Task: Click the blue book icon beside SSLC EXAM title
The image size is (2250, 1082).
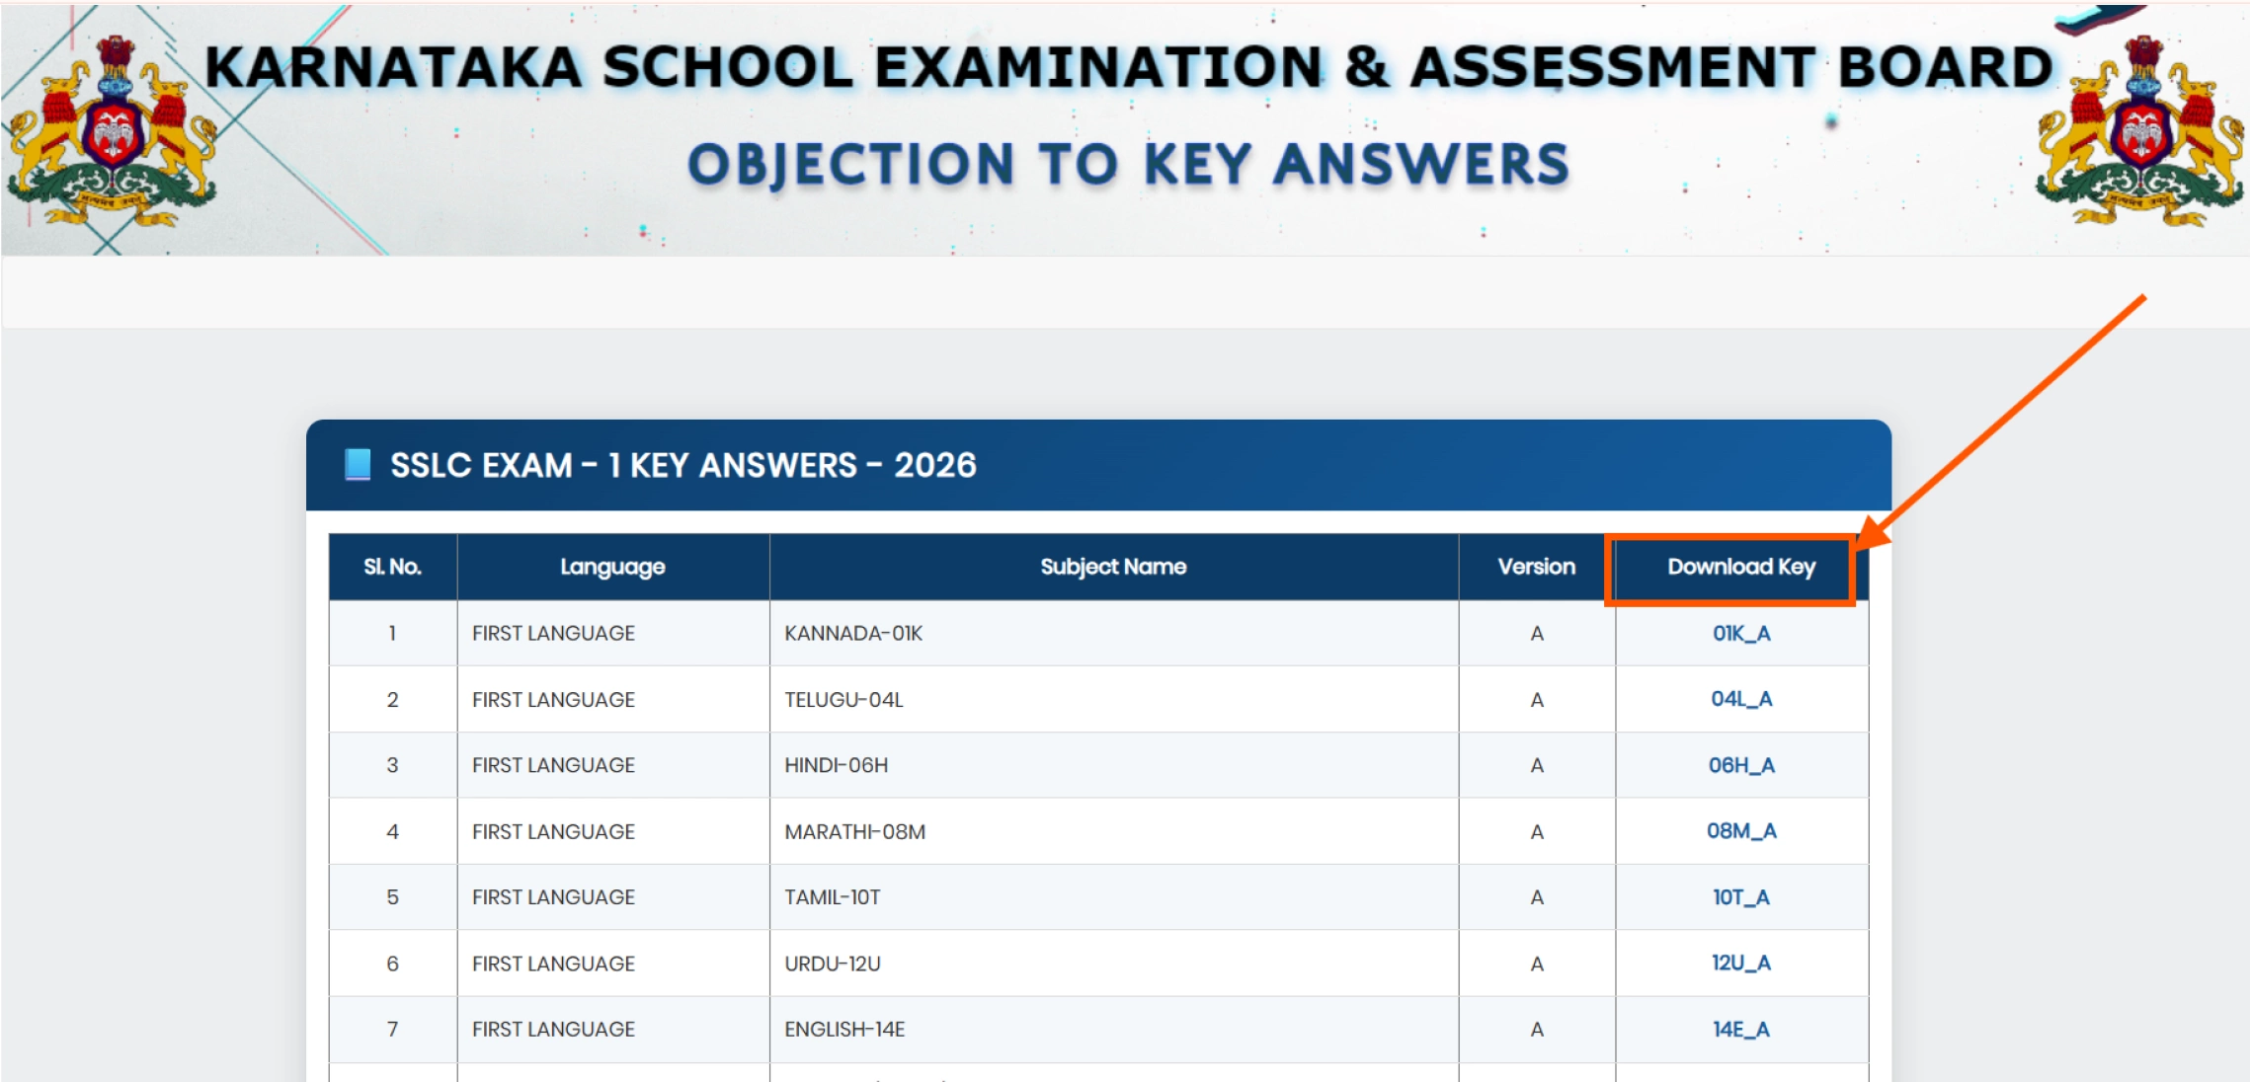Action: (x=358, y=464)
